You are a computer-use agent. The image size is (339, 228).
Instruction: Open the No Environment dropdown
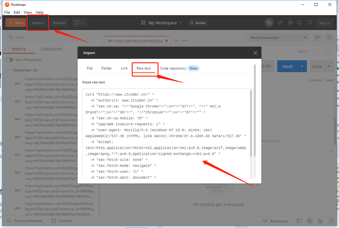click(278, 37)
